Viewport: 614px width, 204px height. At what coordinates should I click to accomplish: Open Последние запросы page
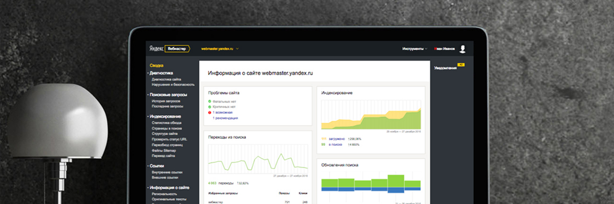[x=167, y=107]
